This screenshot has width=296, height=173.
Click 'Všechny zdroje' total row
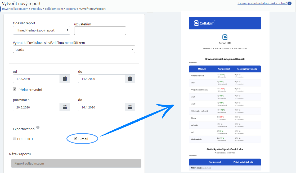click(225, 139)
